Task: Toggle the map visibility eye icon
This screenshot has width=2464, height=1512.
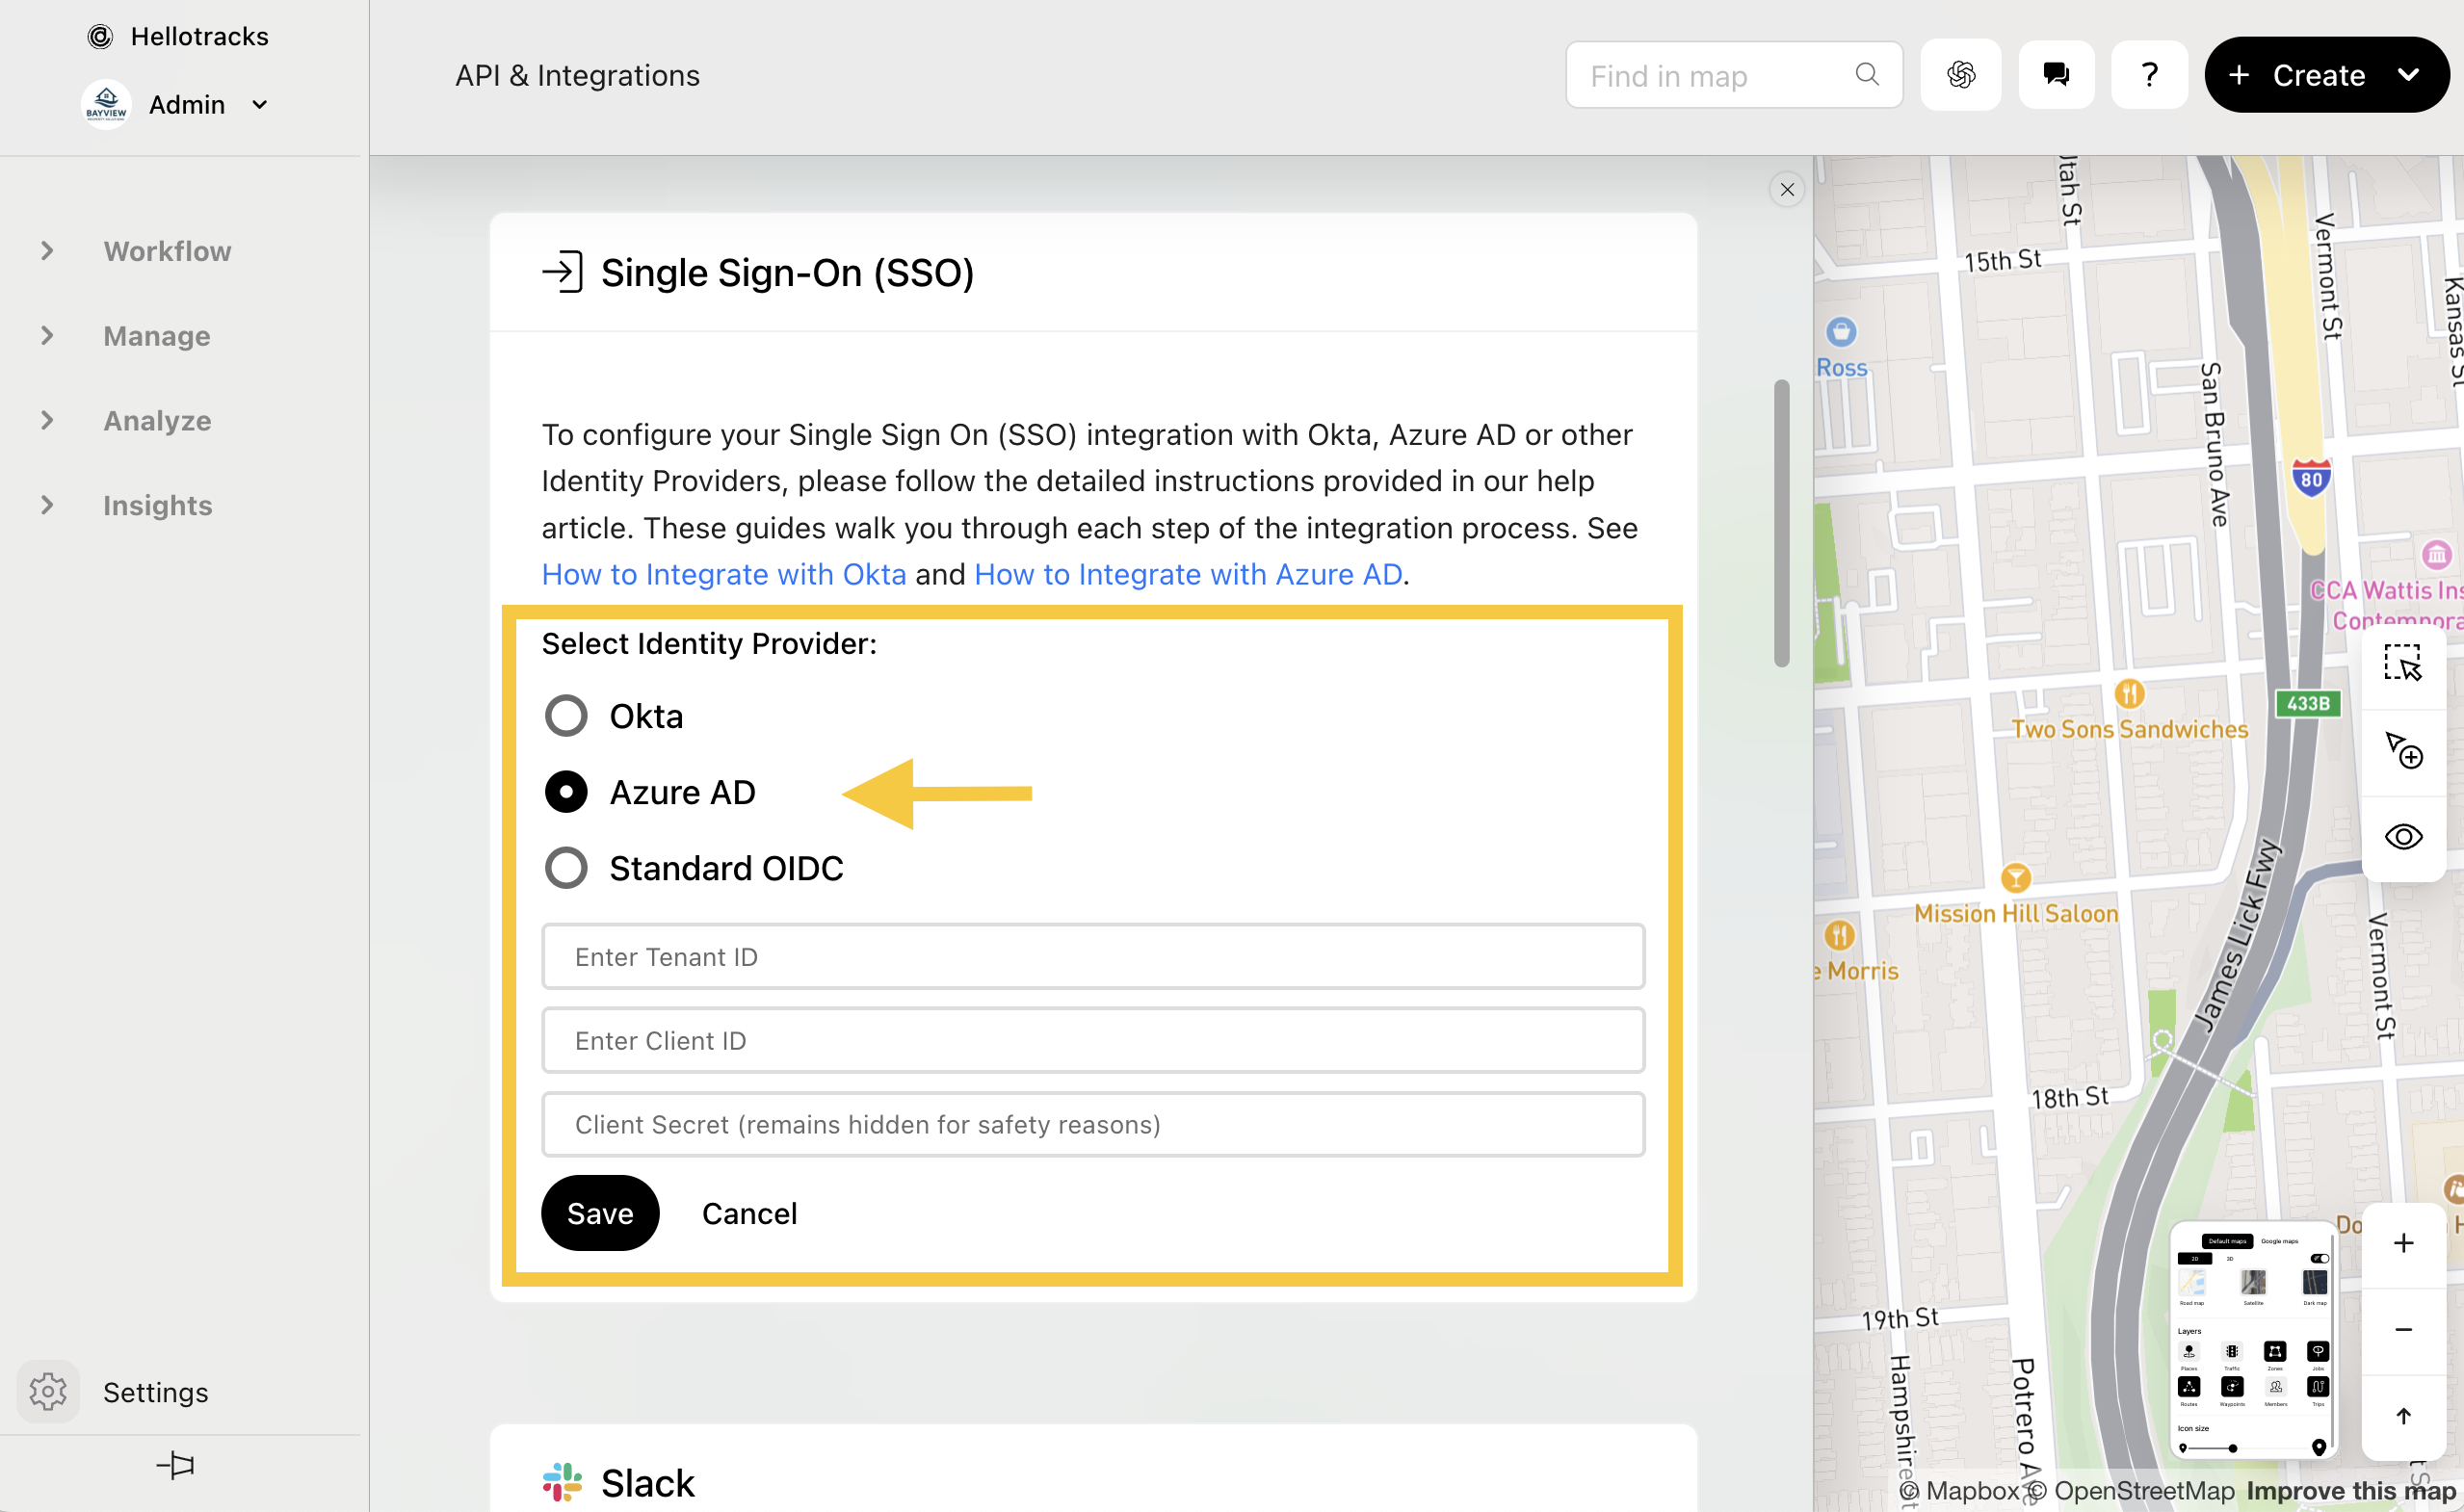Action: point(2403,836)
